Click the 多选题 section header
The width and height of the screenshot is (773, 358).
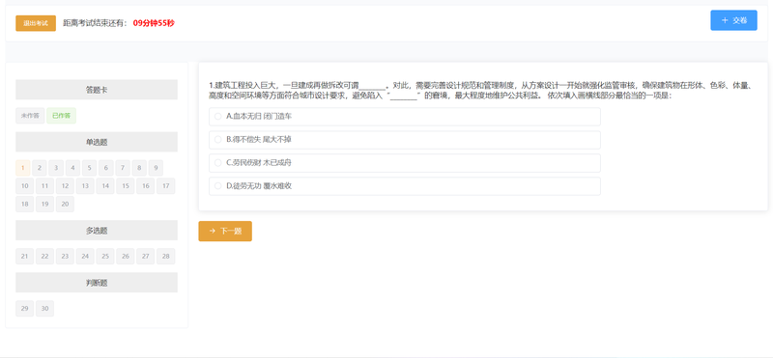pos(97,231)
